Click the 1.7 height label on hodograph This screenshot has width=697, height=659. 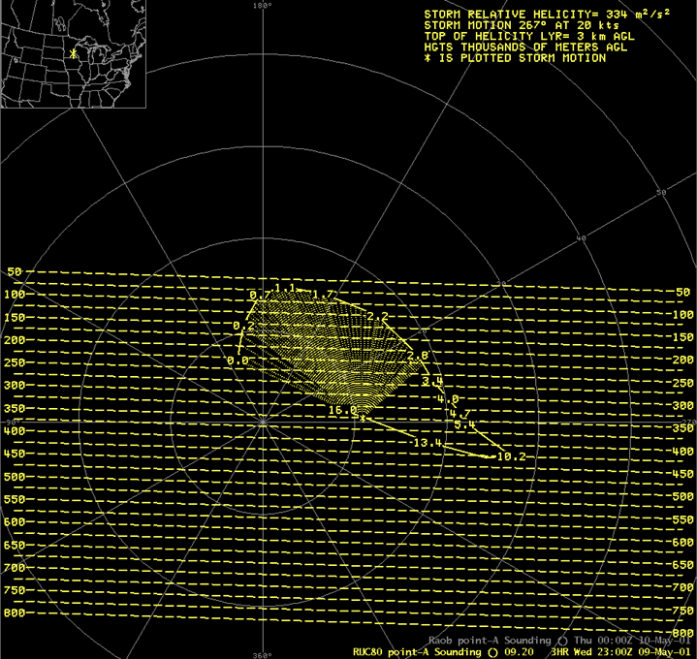click(x=323, y=295)
